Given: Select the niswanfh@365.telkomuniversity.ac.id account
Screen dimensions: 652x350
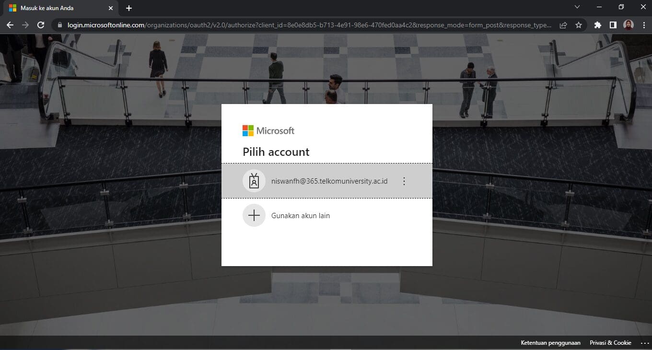Looking at the screenshot, I should [326, 181].
